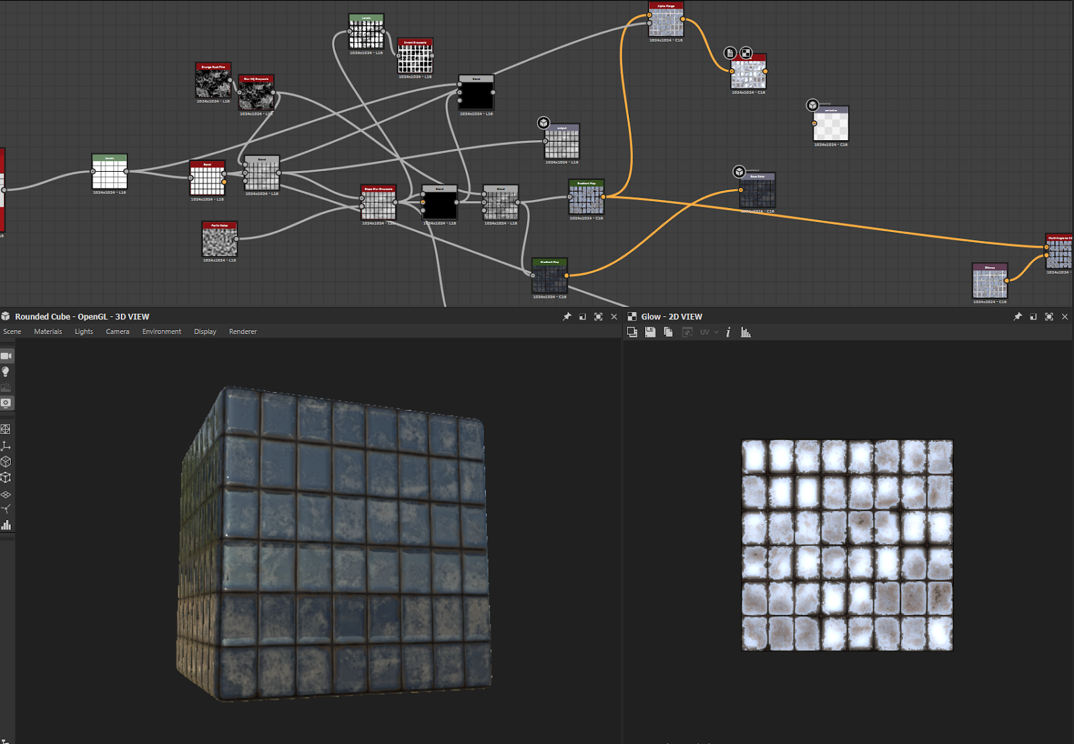Select the camera icon in 3D view sidebar

[x=6, y=356]
